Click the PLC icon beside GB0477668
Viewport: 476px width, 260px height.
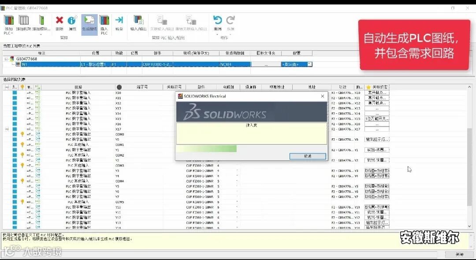(12, 59)
